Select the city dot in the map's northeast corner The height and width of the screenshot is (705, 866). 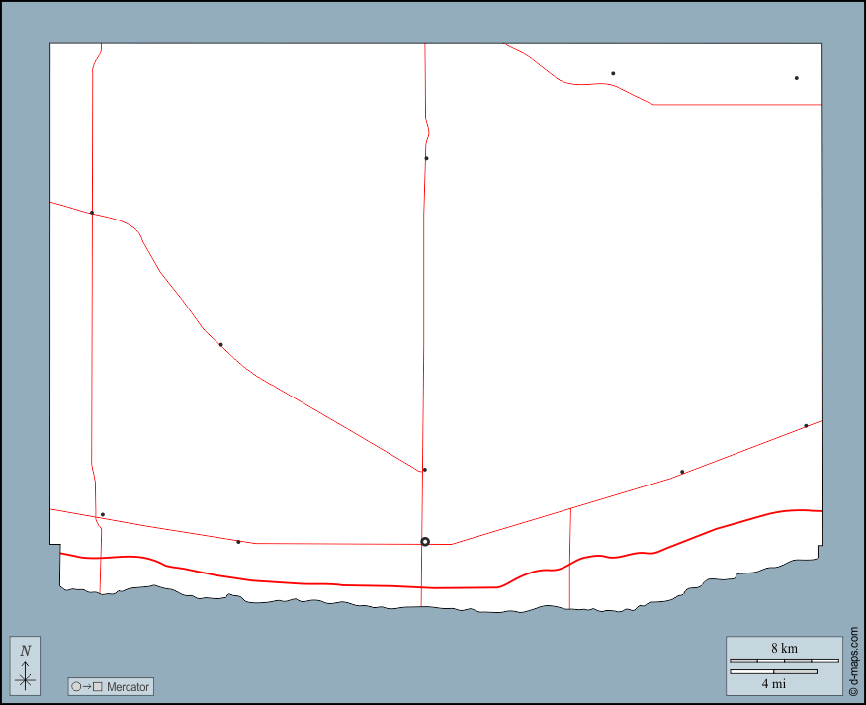796,78
